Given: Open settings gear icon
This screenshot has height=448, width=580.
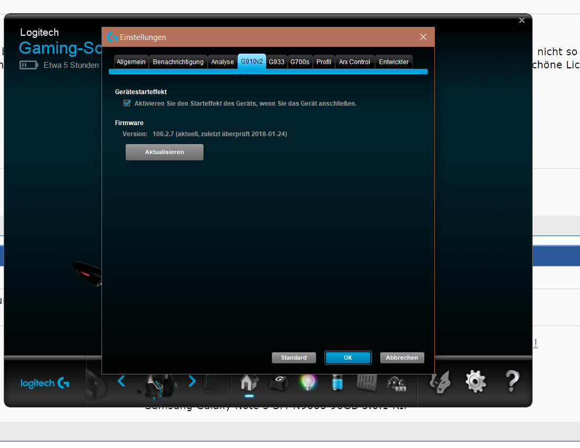Looking at the screenshot, I should click(x=476, y=381).
